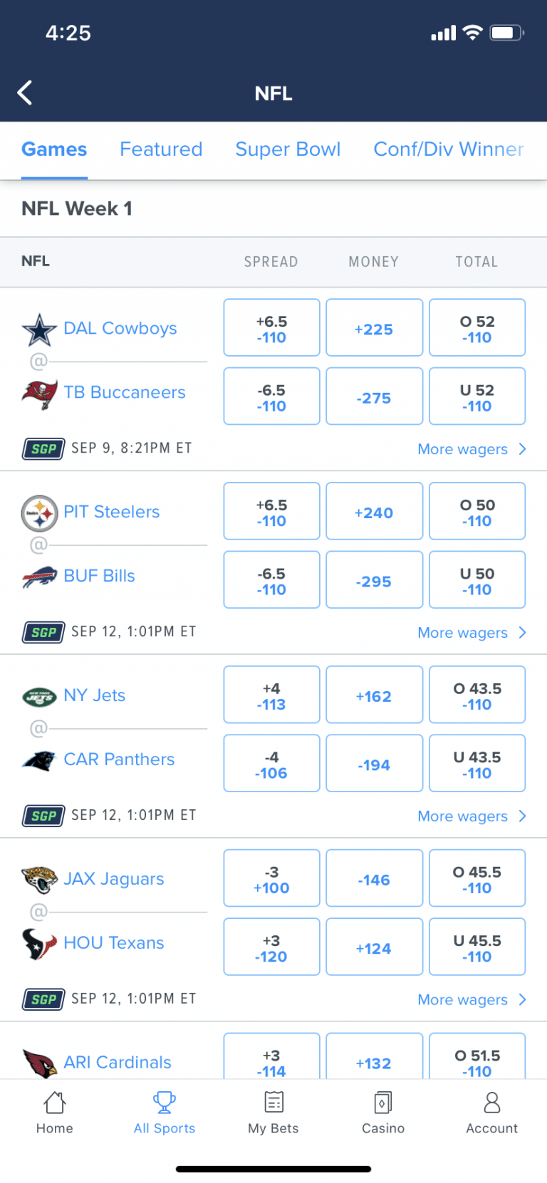Click the SGP badge on the Cowboys game
The height and width of the screenshot is (1183, 547).
point(43,449)
